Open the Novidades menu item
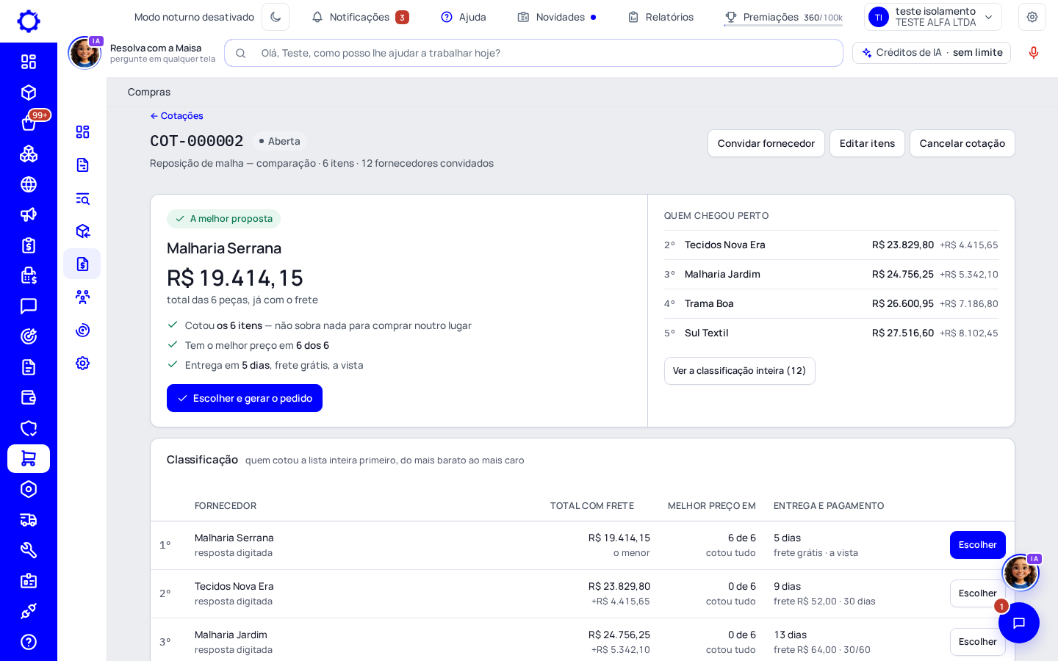 click(x=556, y=17)
